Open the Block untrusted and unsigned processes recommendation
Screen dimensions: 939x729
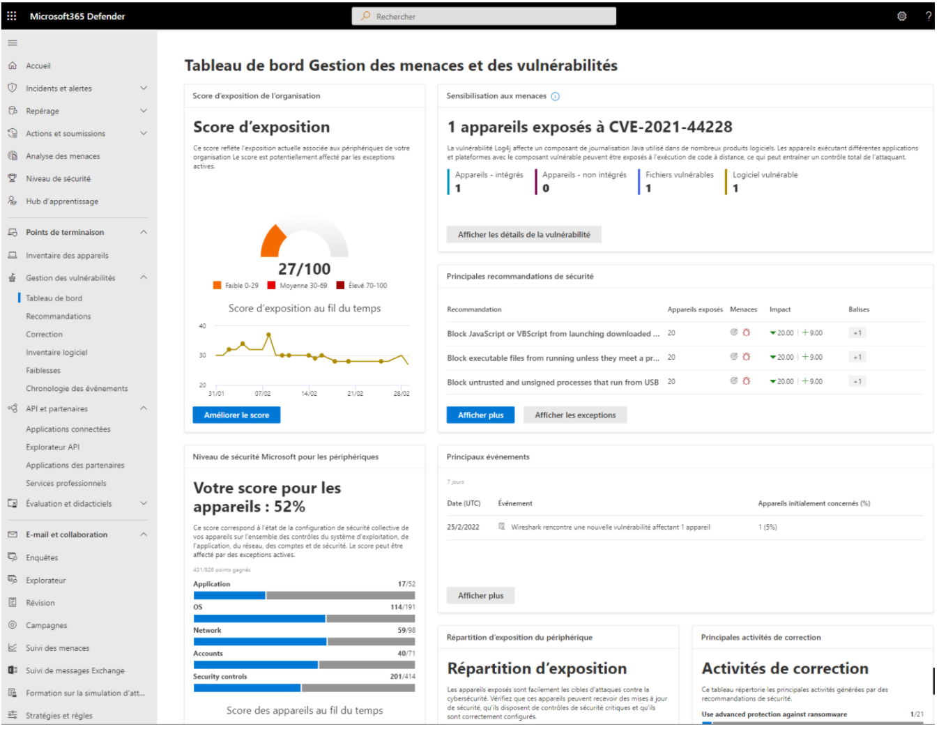553,383
